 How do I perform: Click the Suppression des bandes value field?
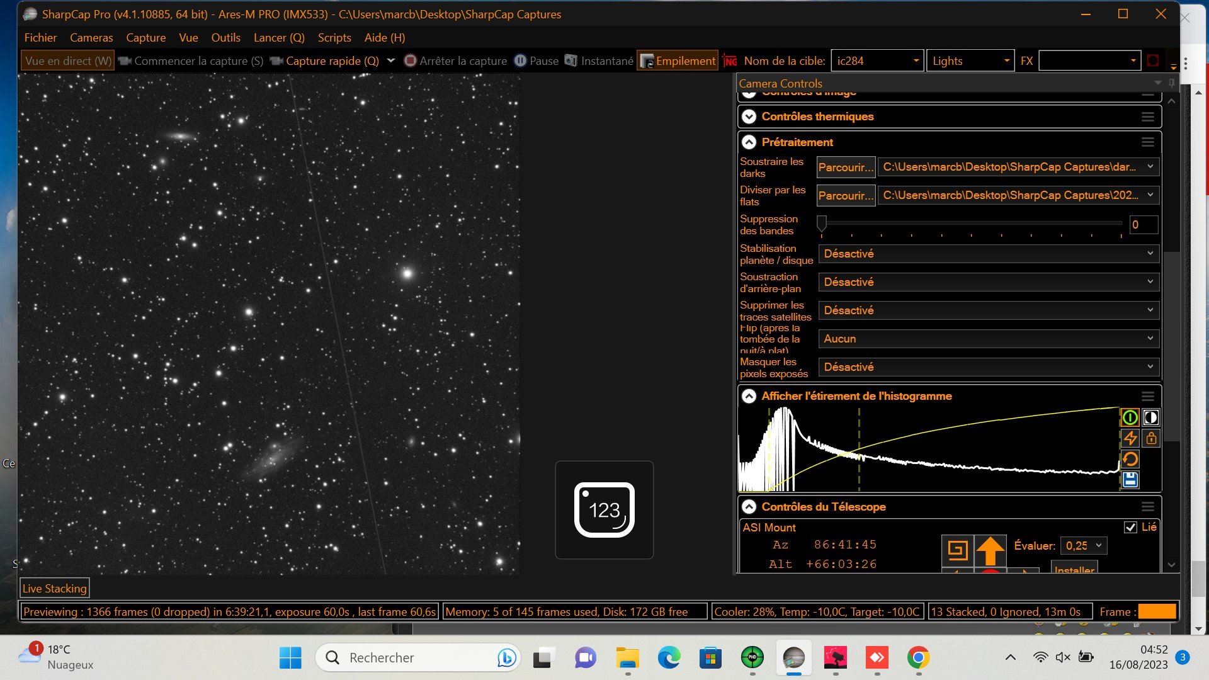(x=1144, y=225)
